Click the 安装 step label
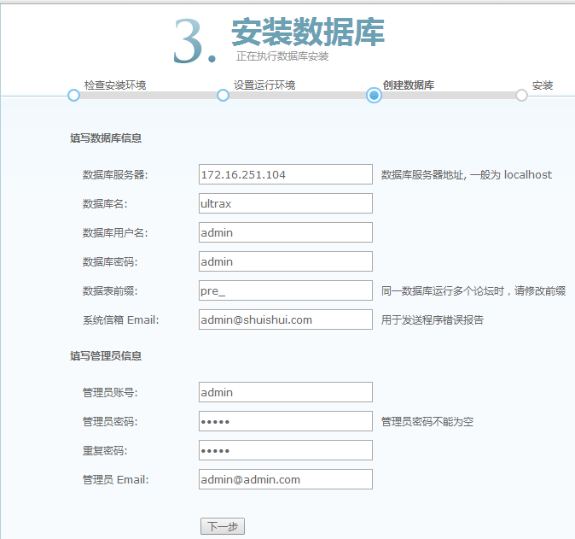 (543, 85)
